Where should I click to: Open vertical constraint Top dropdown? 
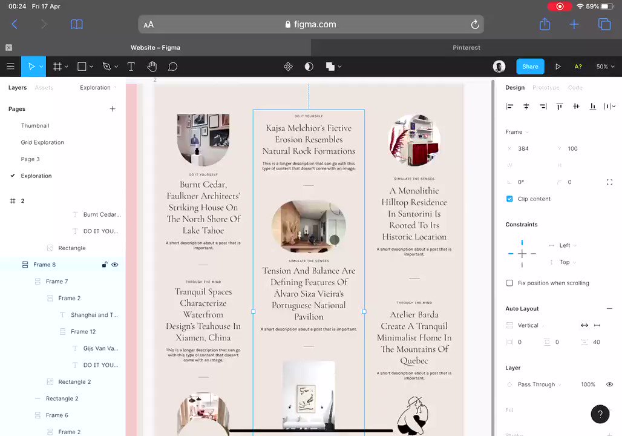(x=568, y=262)
